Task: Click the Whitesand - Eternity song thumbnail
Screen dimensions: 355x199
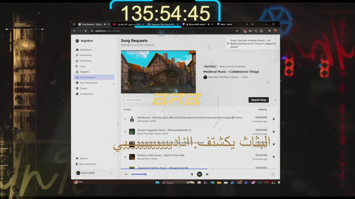Action: point(132,119)
